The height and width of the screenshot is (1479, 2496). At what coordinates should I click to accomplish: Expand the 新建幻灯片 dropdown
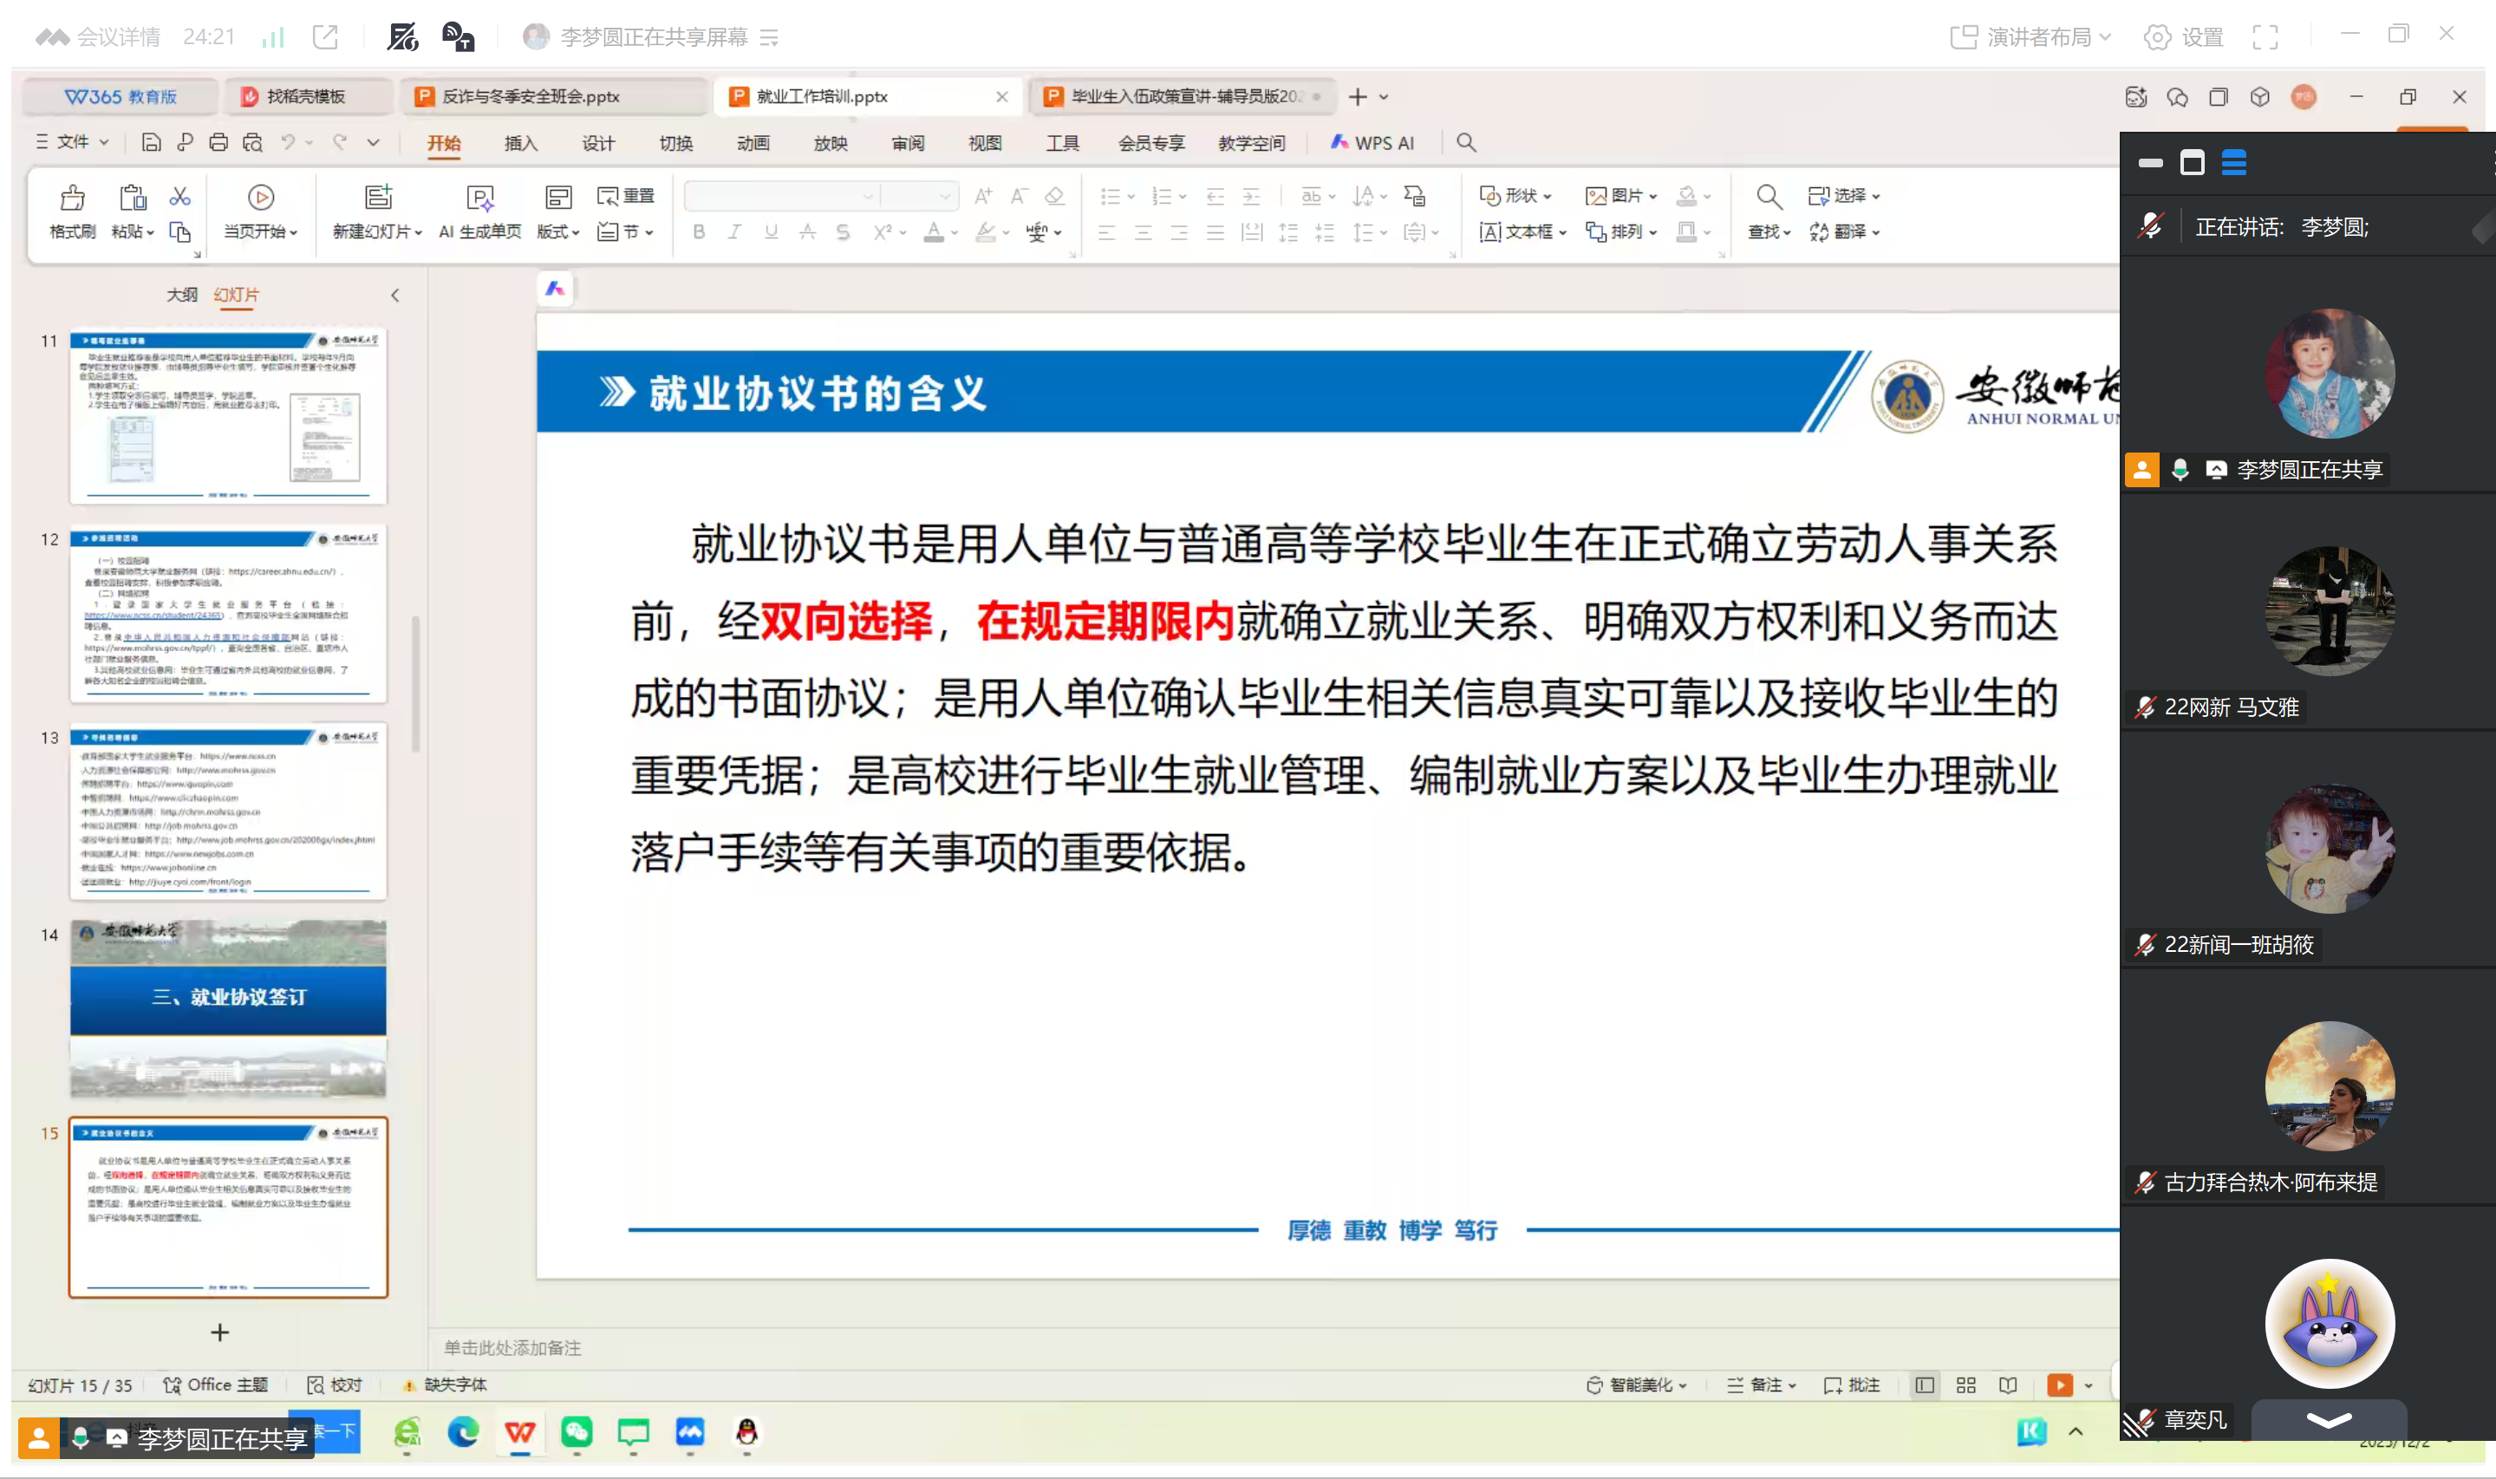[x=419, y=232]
